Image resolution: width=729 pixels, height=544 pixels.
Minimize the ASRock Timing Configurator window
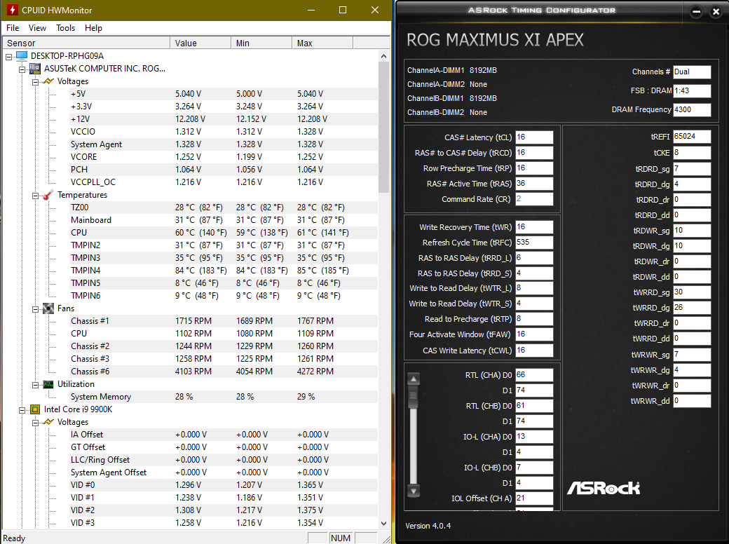click(696, 12)
